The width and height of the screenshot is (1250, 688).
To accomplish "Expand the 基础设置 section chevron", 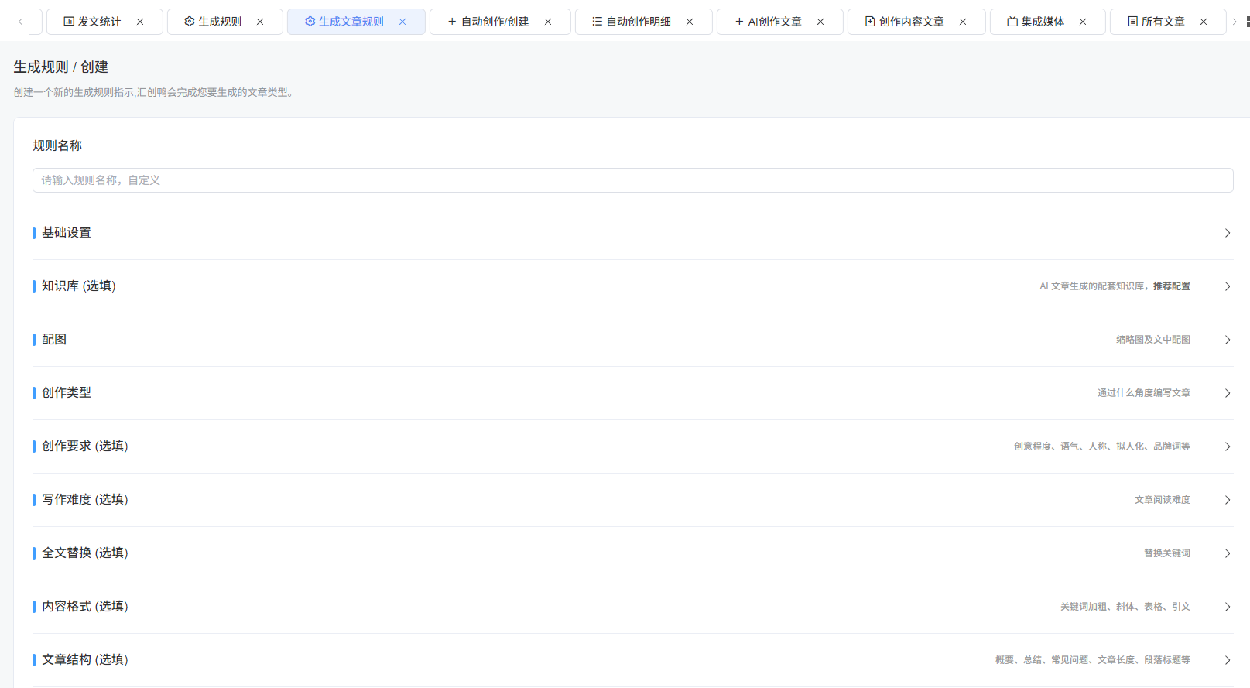I will point(1227,233).
